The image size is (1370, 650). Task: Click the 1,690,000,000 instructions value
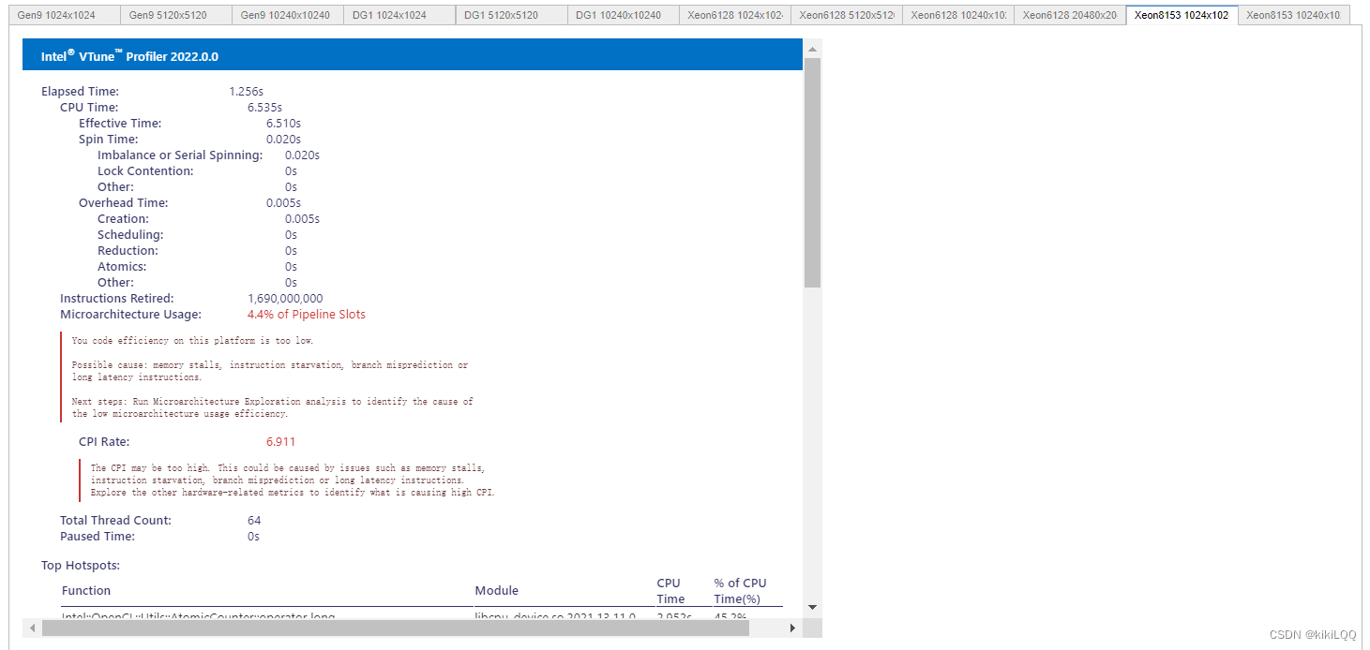285,299
